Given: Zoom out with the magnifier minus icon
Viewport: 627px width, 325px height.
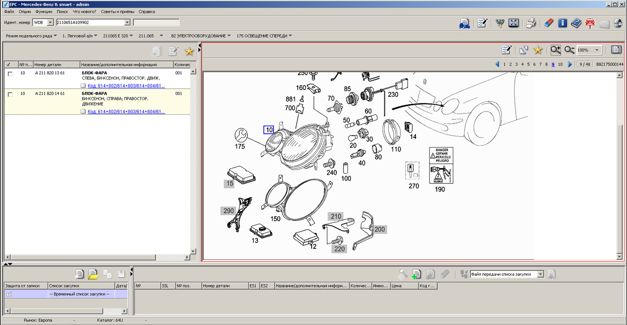Looking at the screenshot, I should (x=569, y=50).
